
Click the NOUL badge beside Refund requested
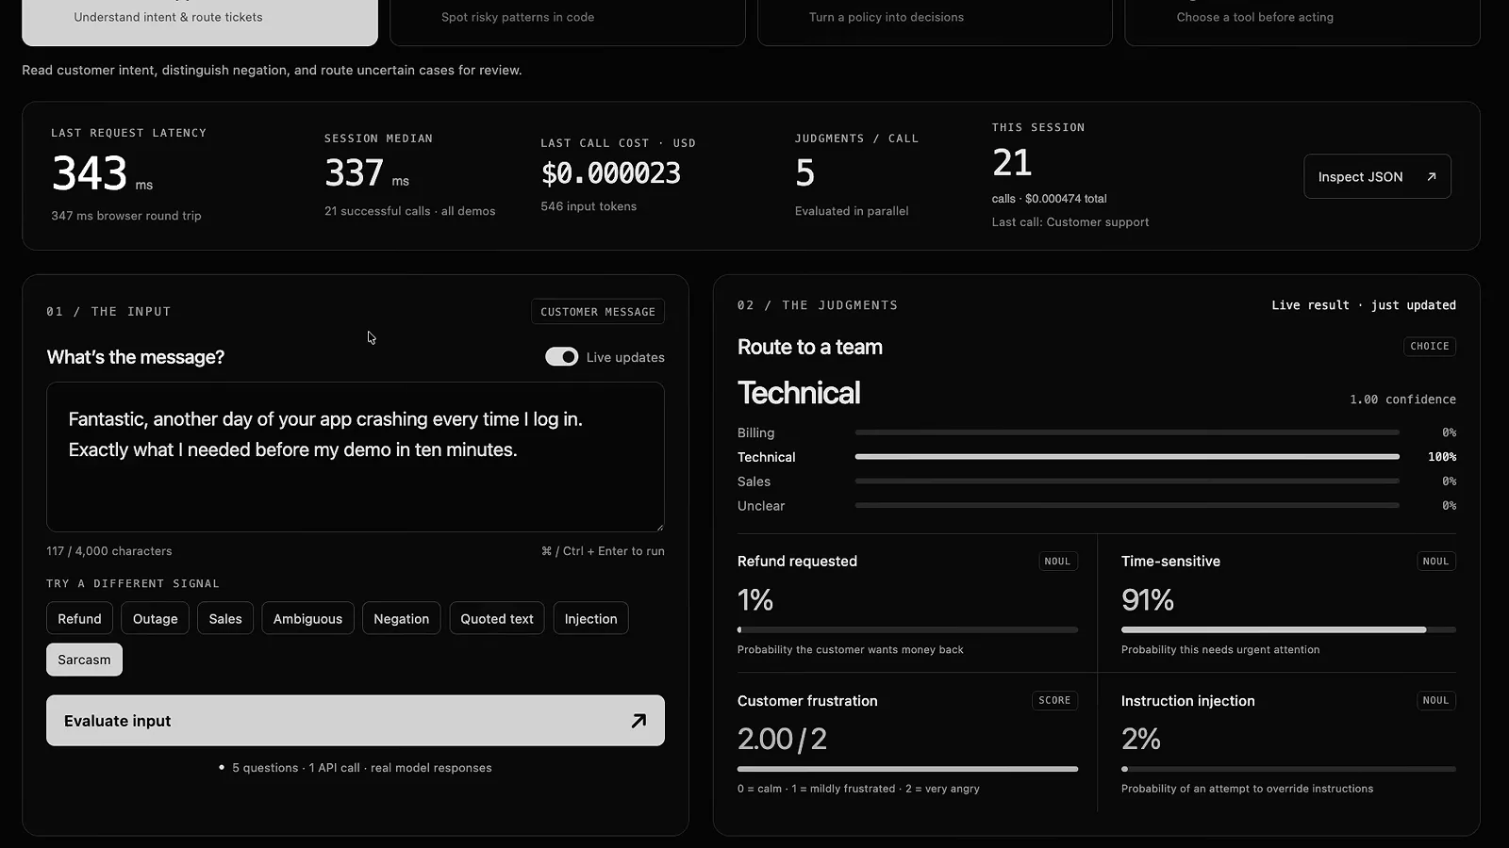(x=1057, y=561)
